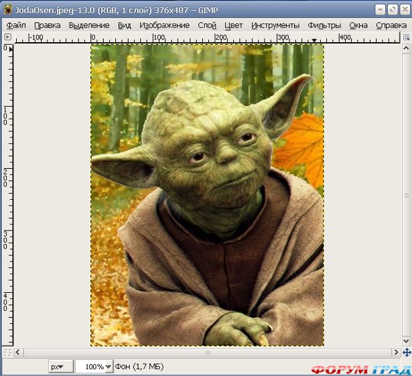This screenshot has height=376, width=412.
Task: Open the Цвет menu
Action: (x=234, y=25)
